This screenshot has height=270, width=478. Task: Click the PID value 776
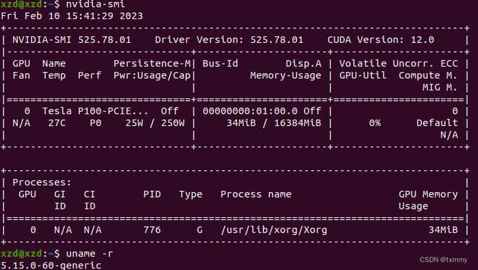tap(152, 230)
